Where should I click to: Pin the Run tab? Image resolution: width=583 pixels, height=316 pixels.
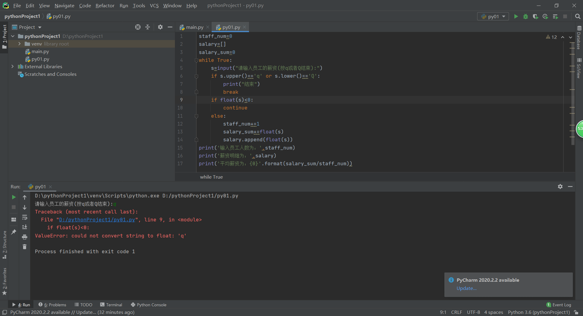14,232
